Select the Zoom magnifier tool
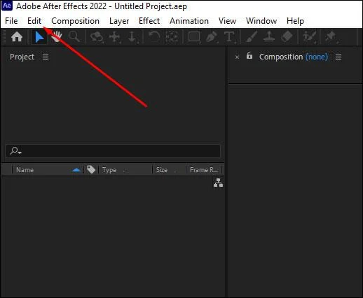Screen dimensions: 363x298 74,37
